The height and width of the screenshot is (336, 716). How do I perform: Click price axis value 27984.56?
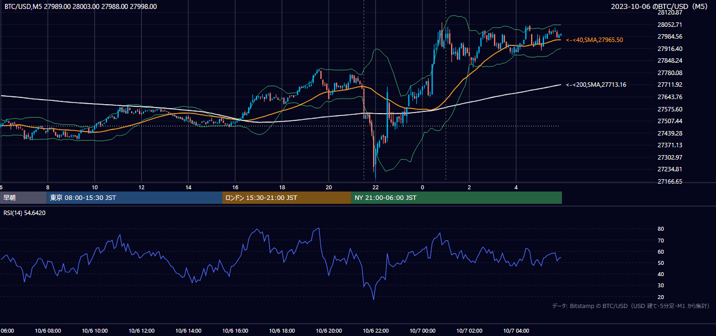669,36
